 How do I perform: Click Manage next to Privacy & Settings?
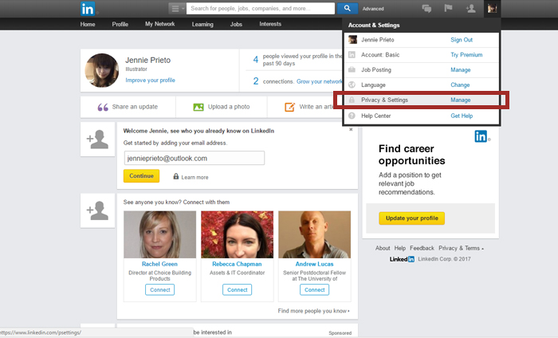click(x=460, y=100)
